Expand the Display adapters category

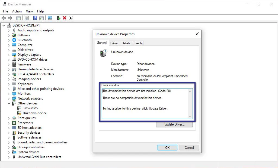[9, 55]
